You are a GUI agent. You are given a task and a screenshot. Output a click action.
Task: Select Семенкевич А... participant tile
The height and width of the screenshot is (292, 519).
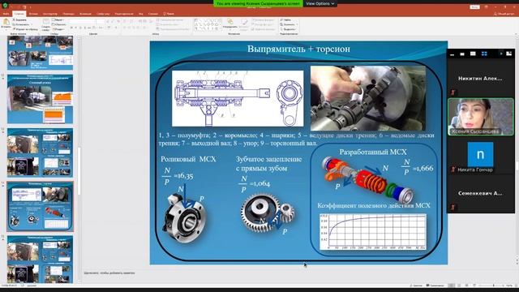pos(481,194)
